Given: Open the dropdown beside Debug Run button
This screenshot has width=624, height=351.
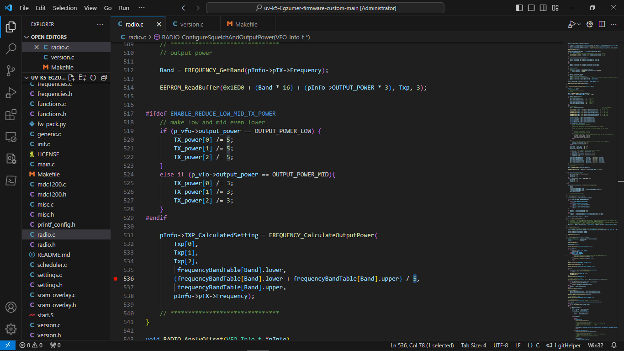Looking at the screenshot, I should click(579, 24).
